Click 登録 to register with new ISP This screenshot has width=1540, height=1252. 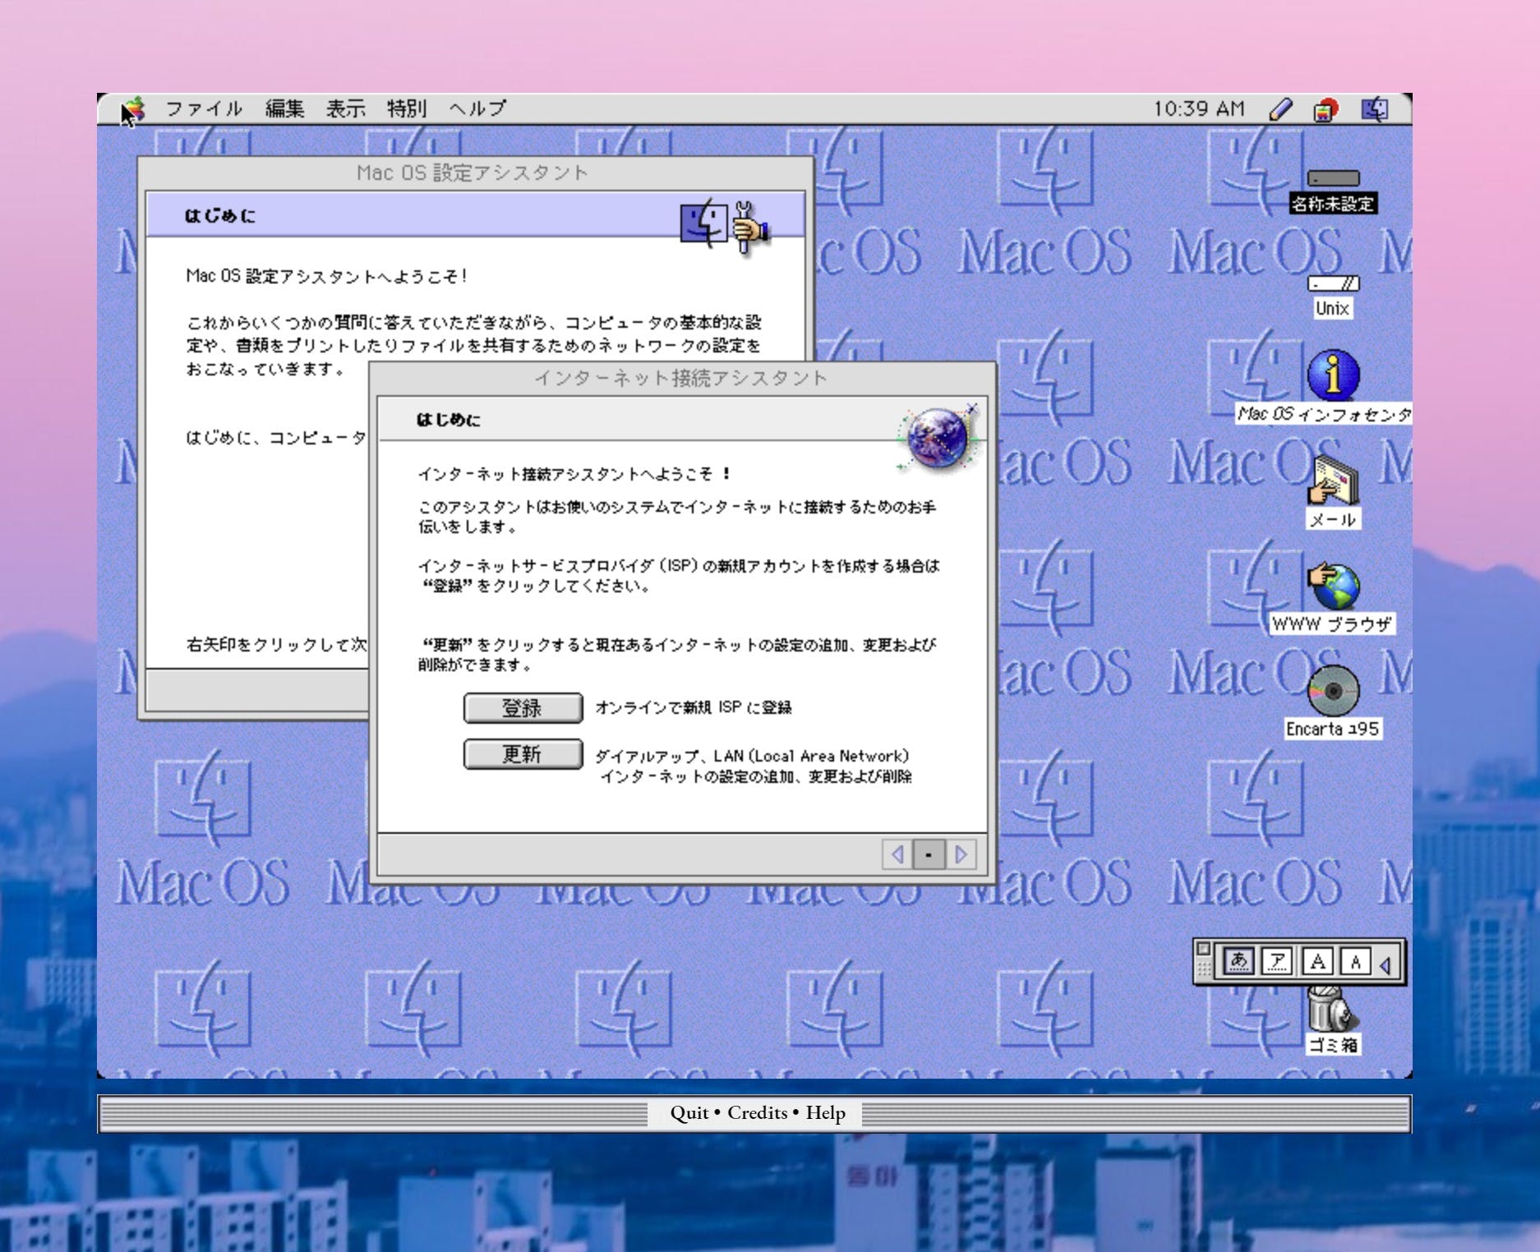[523, 707]
